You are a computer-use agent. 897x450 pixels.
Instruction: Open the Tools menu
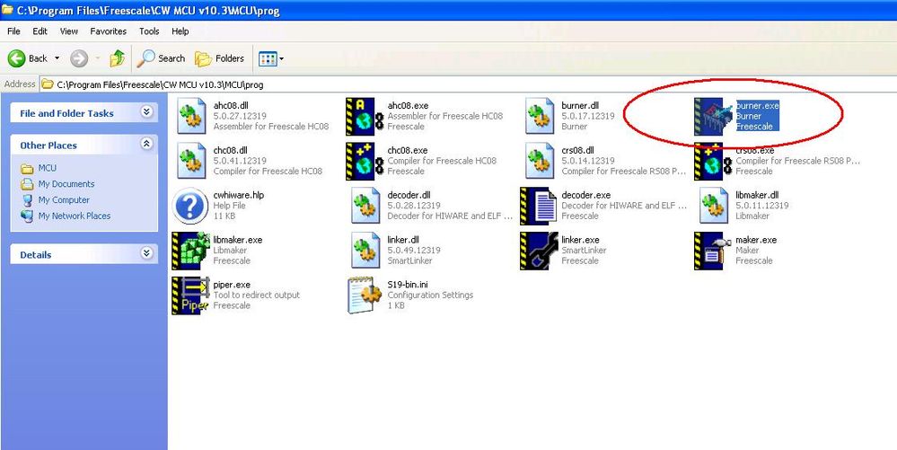pos(149,31)
